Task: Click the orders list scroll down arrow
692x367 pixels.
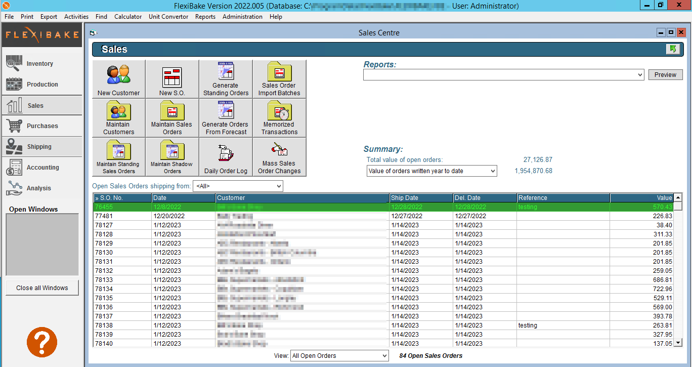Action: (678, 343)
